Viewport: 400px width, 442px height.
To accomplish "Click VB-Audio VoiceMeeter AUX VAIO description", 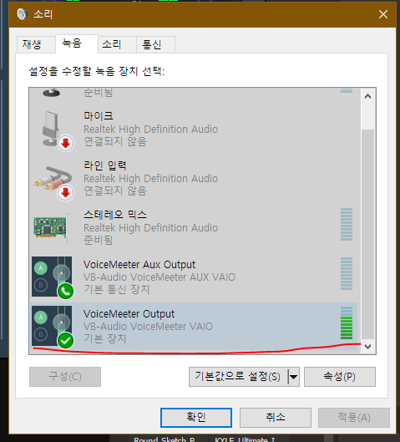I will tap(159, 277).
